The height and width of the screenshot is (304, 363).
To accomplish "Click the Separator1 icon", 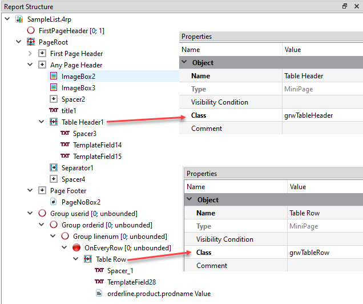I will point(54,167).
